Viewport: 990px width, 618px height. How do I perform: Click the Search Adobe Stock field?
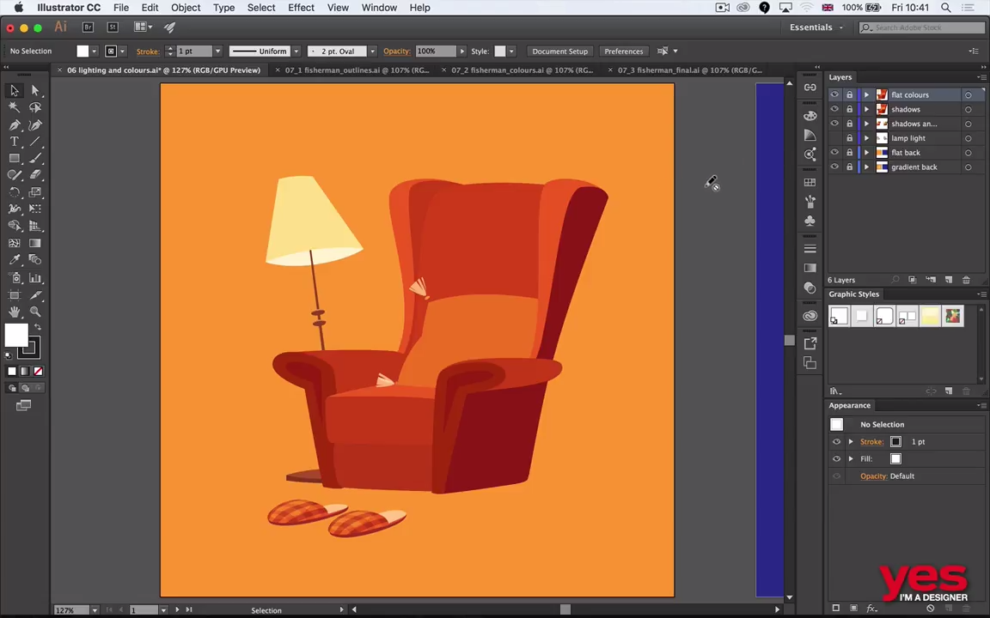(x=922, y=27)
